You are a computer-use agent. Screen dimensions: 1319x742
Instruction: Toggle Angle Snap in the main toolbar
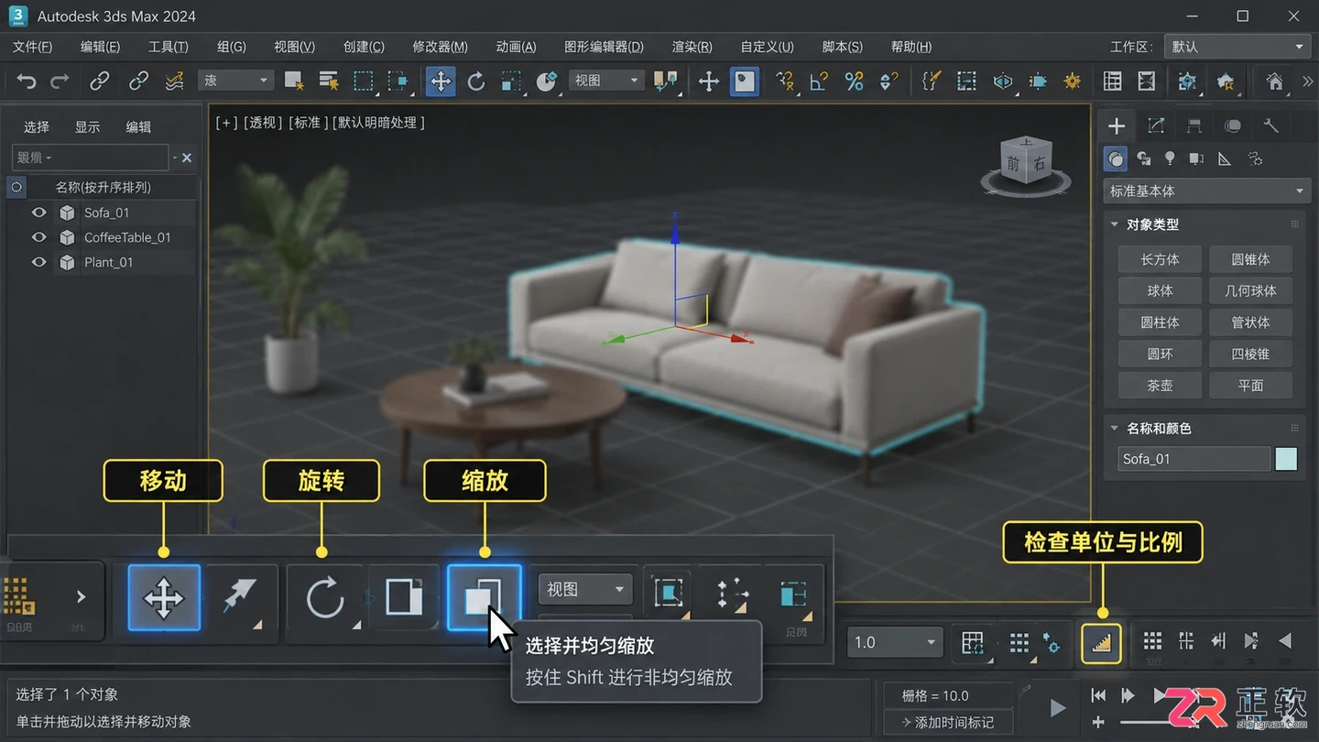click(x=819, y=82)
